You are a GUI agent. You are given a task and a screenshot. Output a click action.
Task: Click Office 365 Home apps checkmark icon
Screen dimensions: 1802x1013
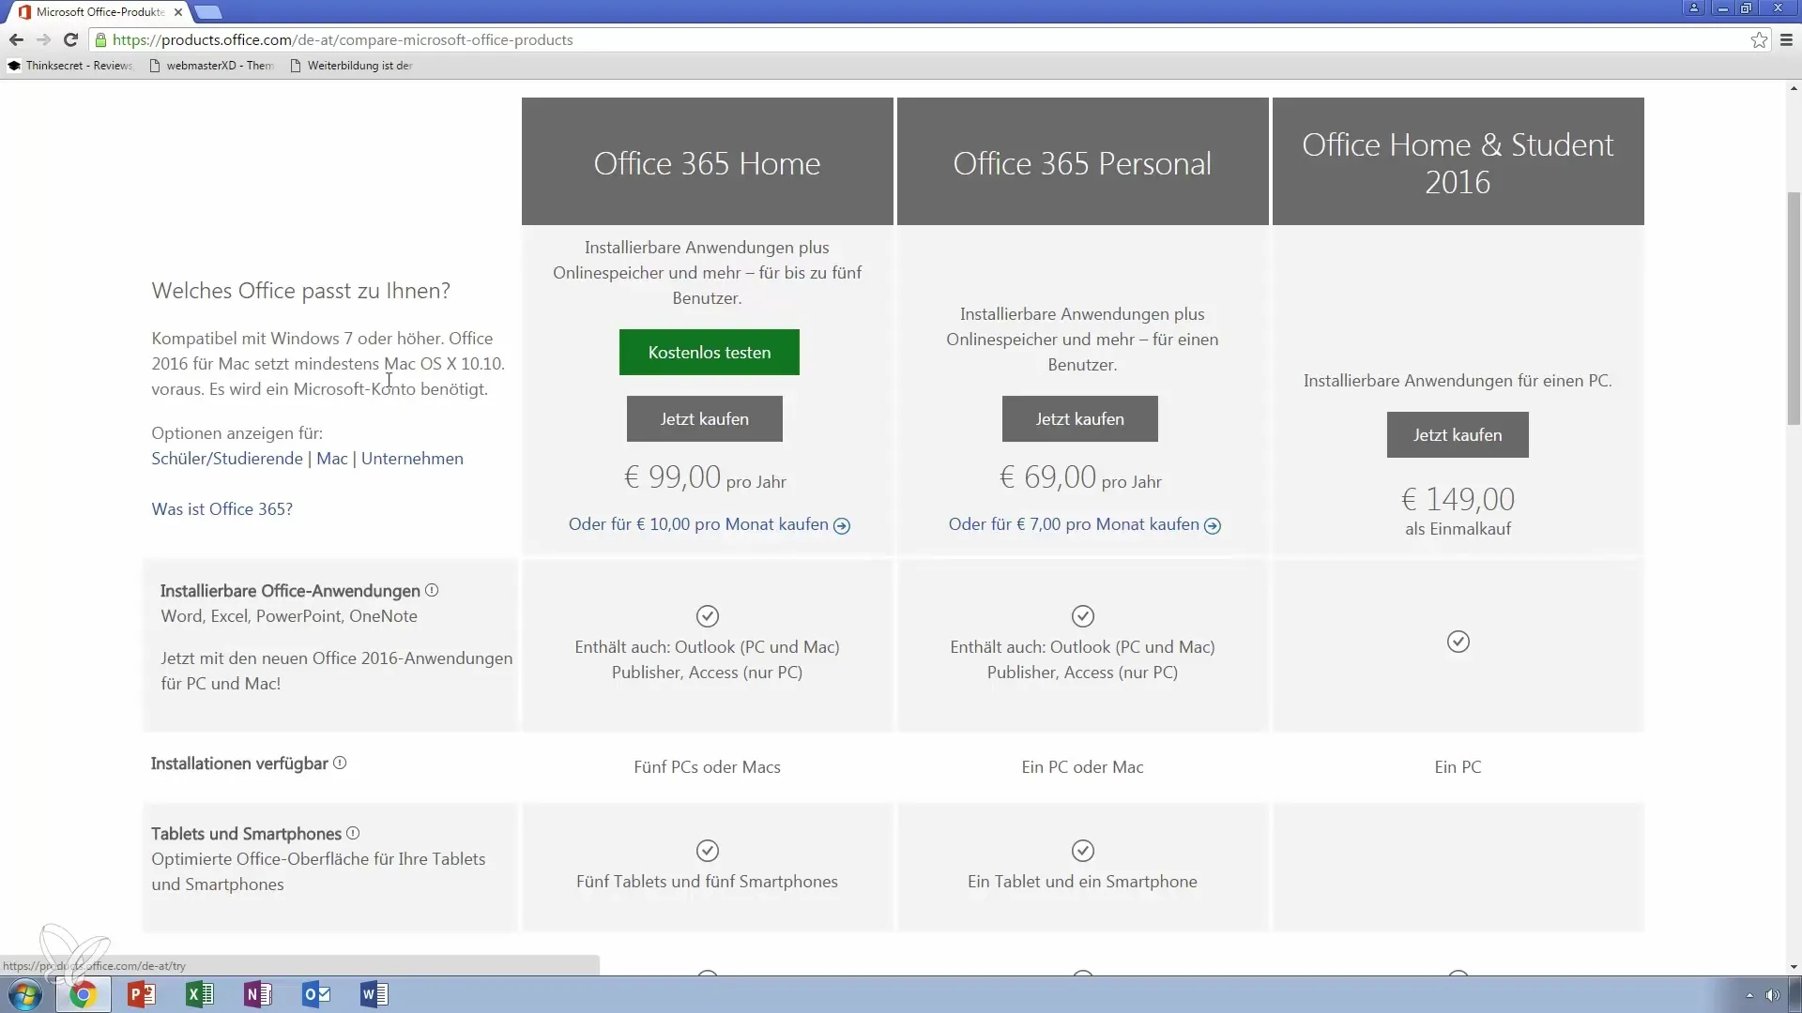click(x=708, y=616)
